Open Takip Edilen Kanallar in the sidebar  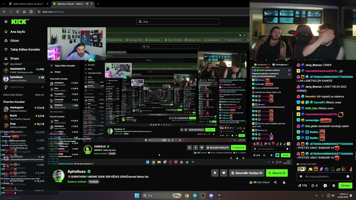click(x=25, y=49)
